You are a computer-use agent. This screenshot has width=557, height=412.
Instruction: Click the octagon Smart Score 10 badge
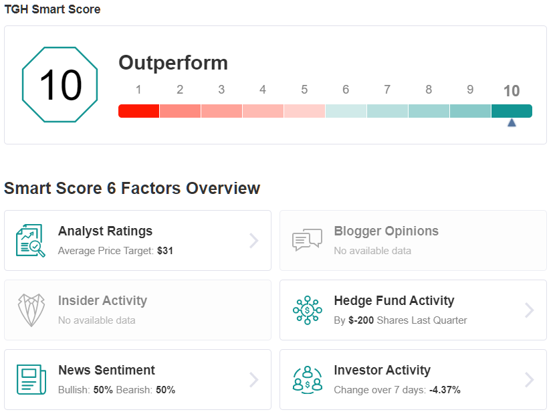point(60,84)
